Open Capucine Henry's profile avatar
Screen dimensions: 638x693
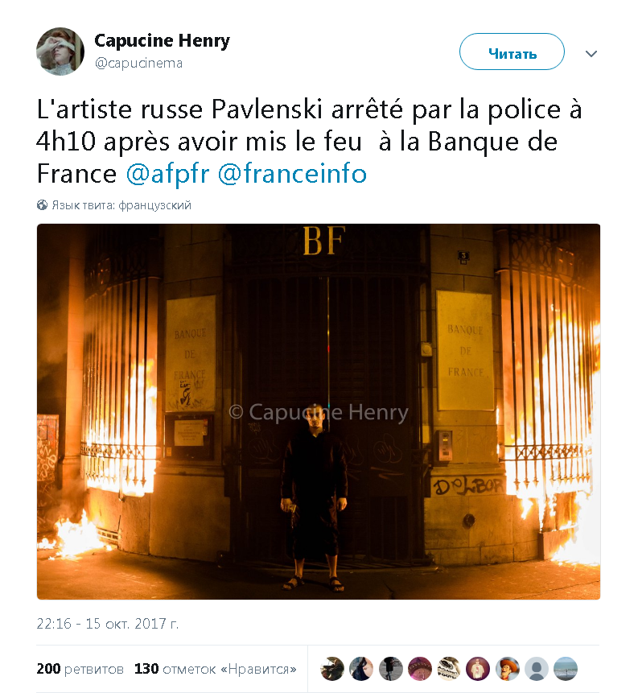[60, 52]
